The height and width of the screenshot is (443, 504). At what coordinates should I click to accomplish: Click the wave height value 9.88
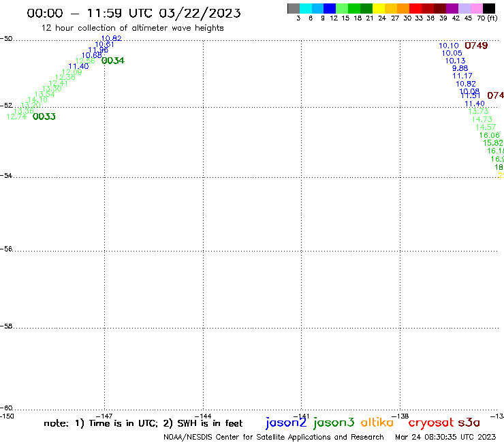pyautogui.click(x=460, y=68)
